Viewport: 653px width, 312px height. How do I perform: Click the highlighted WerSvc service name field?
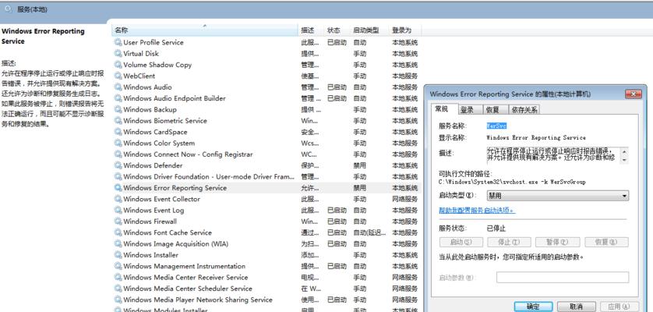click(497, 126)
